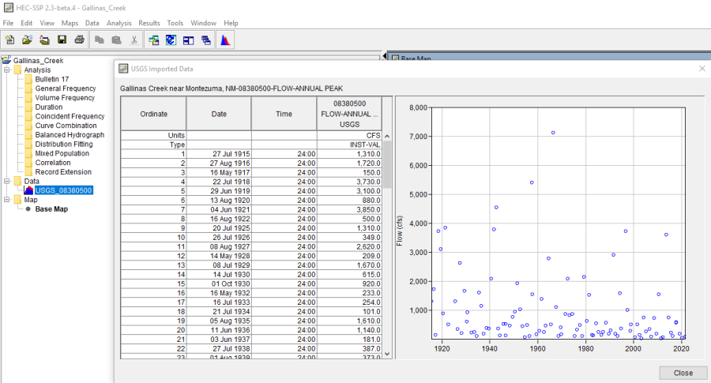
Task: Open the Analysis menu
Action: 119,23
